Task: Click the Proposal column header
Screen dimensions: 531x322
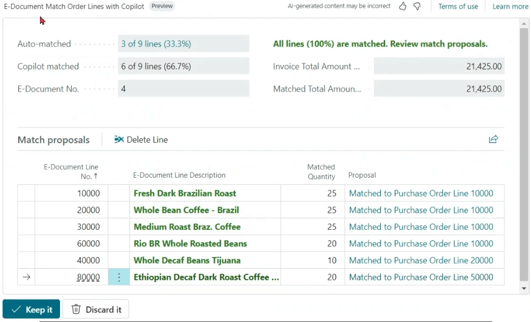Action: [x=362, y=175]
